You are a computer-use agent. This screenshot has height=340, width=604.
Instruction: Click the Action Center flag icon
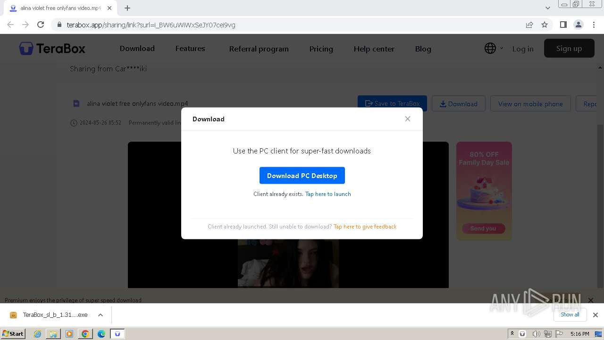(x=559, y=334)
